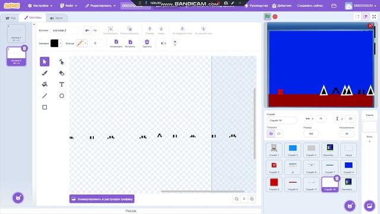Switch to large stage layout
The height and width of the screenshot is (214, 380).
[x=366, y=17]
